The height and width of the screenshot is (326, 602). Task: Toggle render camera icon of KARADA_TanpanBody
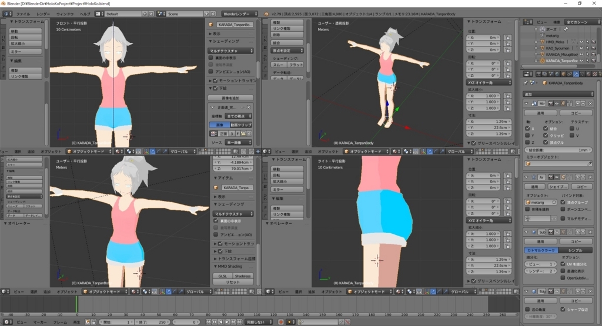point(594,61)
